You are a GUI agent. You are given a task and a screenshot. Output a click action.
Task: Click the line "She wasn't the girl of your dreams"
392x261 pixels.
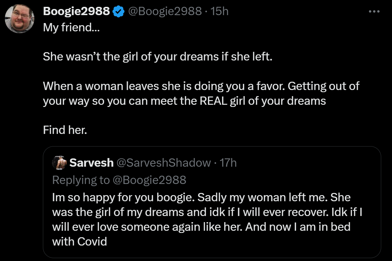[157, 57]
